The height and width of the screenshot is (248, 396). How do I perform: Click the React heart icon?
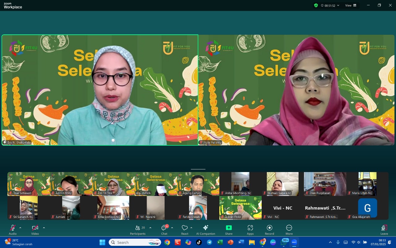click(x=185, y=228)
